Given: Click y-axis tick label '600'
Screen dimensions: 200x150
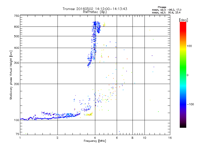Looking at the screenshot, I should click(16, 27).
